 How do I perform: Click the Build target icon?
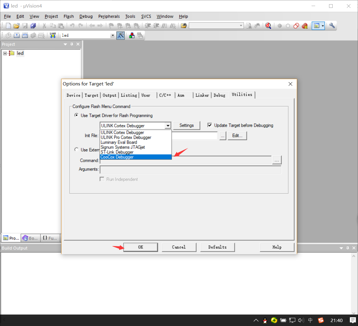point(17,35)
